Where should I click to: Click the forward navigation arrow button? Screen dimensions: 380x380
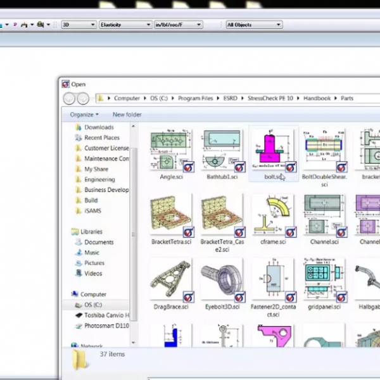coord(83,99)
